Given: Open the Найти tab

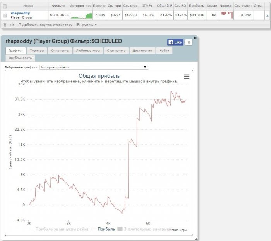Looking at the screenshot, I should pyautogui.click(x=165, y=51).
